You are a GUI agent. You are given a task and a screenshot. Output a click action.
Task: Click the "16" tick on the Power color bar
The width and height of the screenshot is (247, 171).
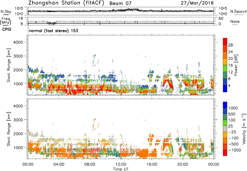pos(230,65)
